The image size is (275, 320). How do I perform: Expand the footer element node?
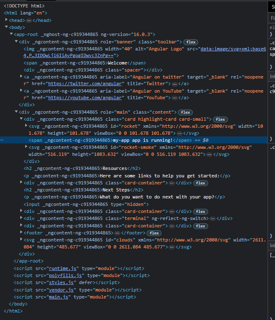21,232
